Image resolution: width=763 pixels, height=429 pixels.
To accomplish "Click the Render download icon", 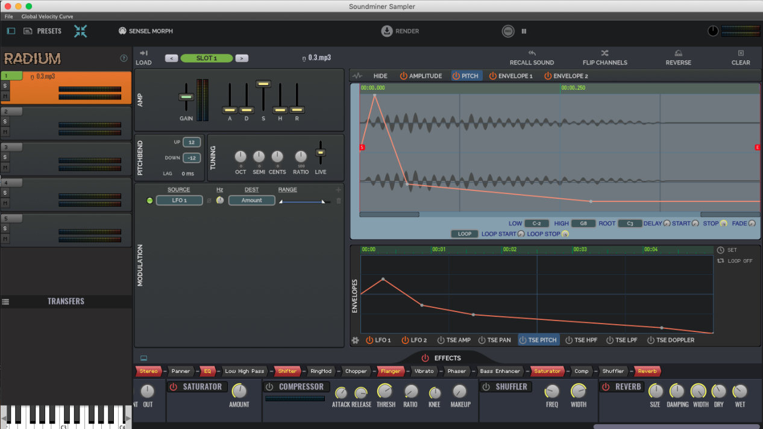I will (x=387, y=31).
